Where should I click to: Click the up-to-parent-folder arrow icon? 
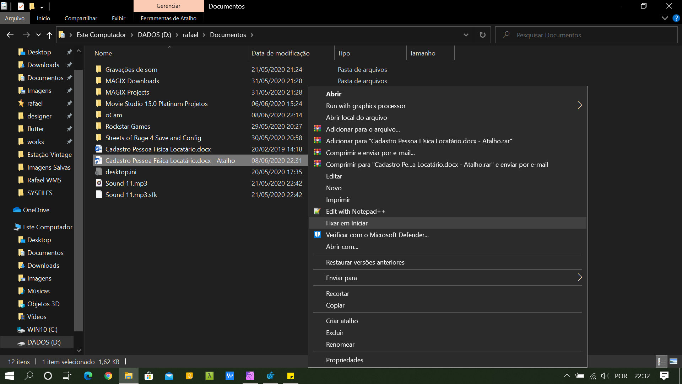[49, 34]
